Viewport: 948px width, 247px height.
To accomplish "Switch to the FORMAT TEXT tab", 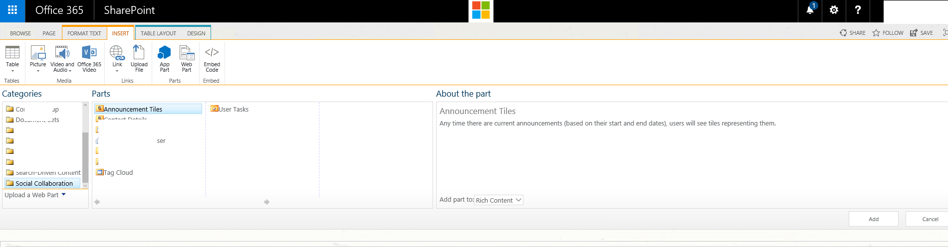I will click(84, 33).
